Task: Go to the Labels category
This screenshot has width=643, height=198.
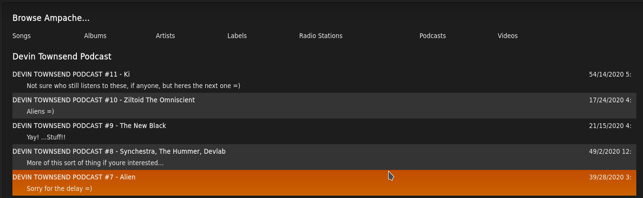Action: tap(237, 36)
